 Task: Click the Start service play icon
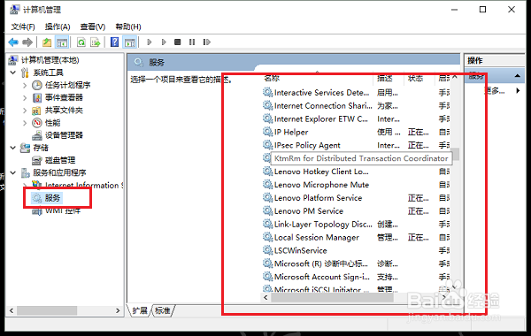[x=150, y=42]
